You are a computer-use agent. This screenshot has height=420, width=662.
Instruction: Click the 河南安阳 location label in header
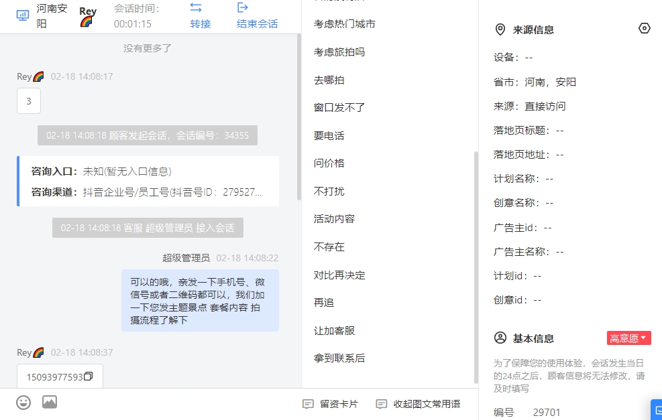(x=52, y=16)
